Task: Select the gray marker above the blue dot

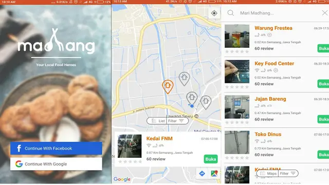Action: 192,98
